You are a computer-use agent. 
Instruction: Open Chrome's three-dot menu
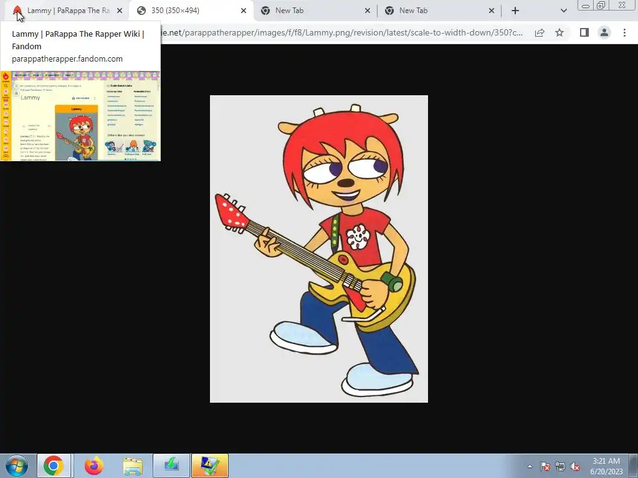(x=624, y=32)
